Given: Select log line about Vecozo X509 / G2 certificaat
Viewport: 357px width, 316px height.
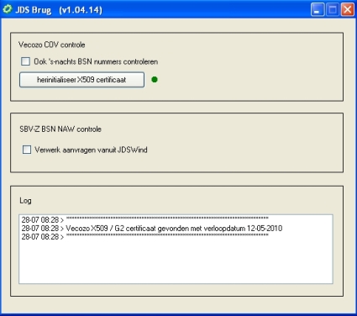Looking at the screenshot, I should (x=152, y=229).
